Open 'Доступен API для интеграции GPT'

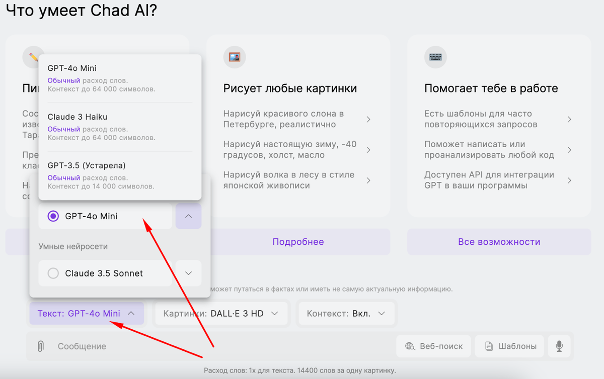click(x=499, y=180)
